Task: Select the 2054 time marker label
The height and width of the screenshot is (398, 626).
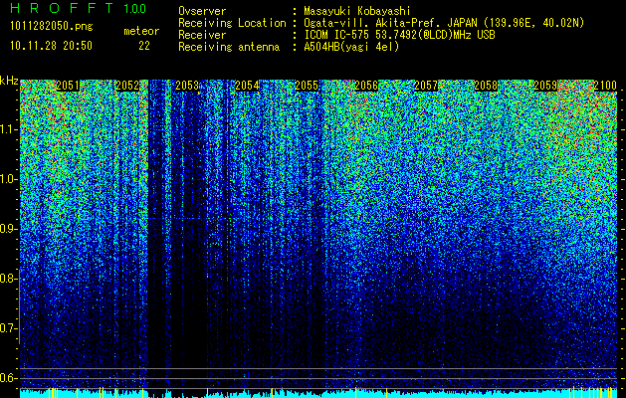Action: click(x=247, y=86)
